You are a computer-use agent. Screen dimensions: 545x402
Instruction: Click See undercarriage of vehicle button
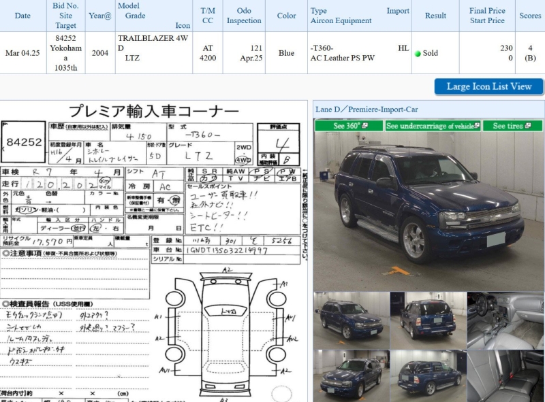pyautogui.click(x=433, y=126)
